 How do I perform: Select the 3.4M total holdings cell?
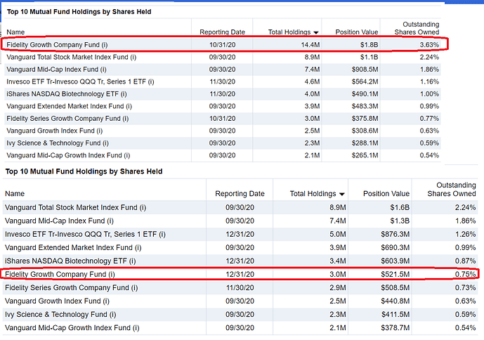(337, 261)
